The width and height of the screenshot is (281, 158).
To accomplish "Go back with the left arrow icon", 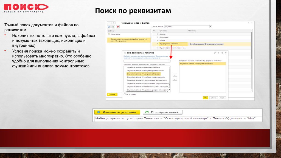I will click(x=109, y=23).
